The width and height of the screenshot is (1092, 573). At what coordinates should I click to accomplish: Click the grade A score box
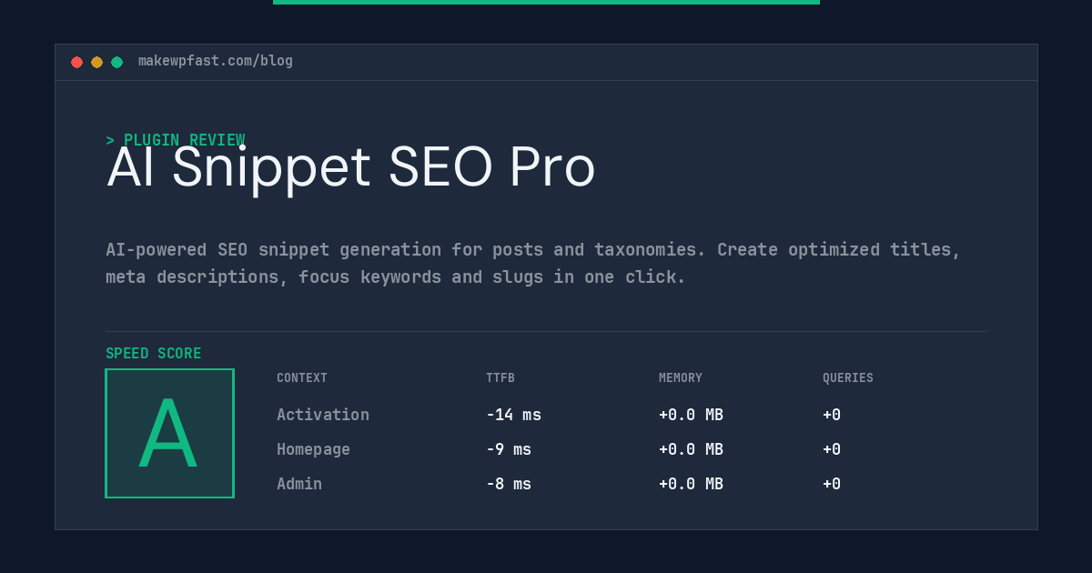coord(169,433)
